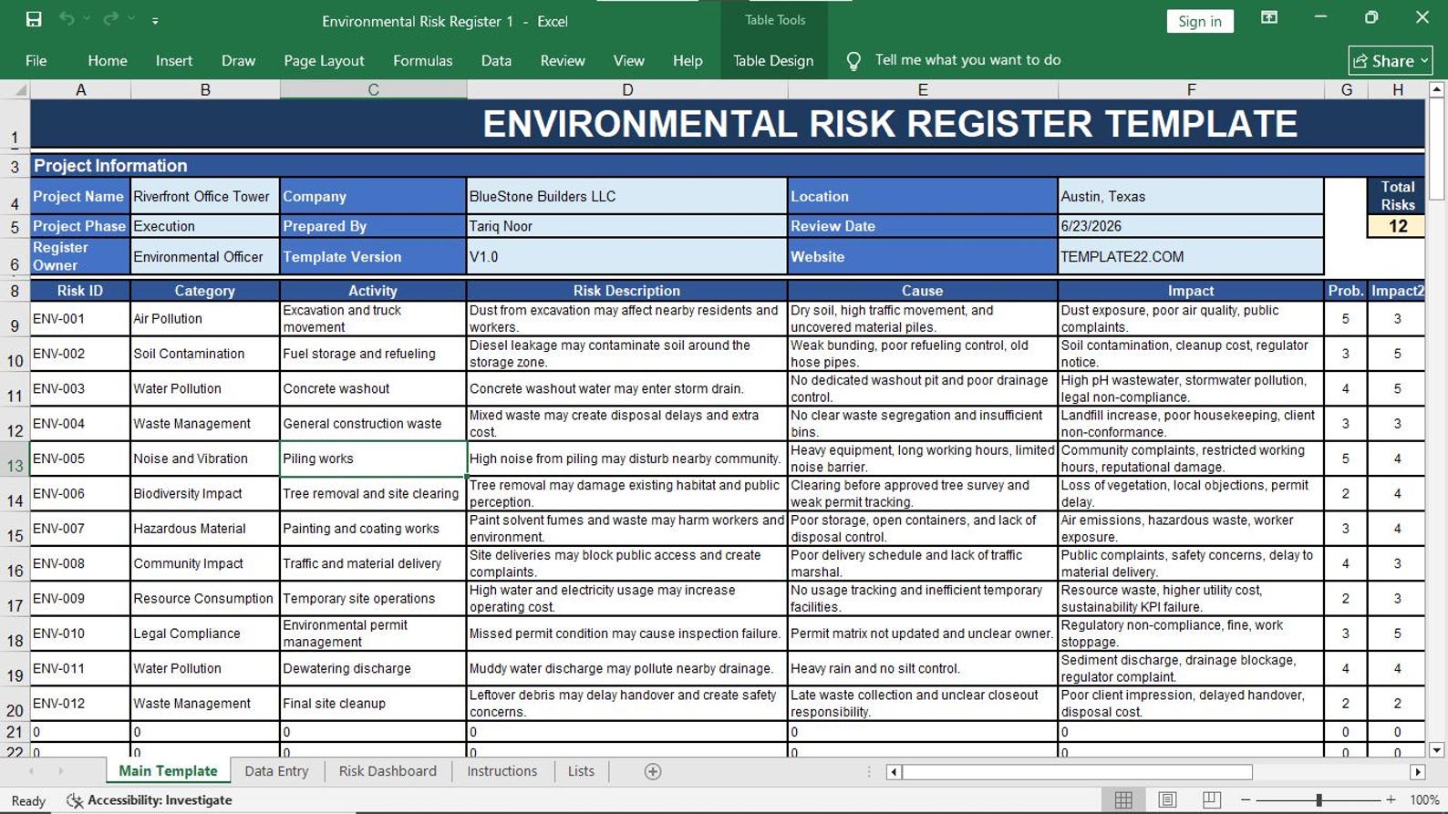Click the lightbulb Tell me icon
This screenshot has height=814, width=1448.
pyautogui.click(x=853, y=60)
